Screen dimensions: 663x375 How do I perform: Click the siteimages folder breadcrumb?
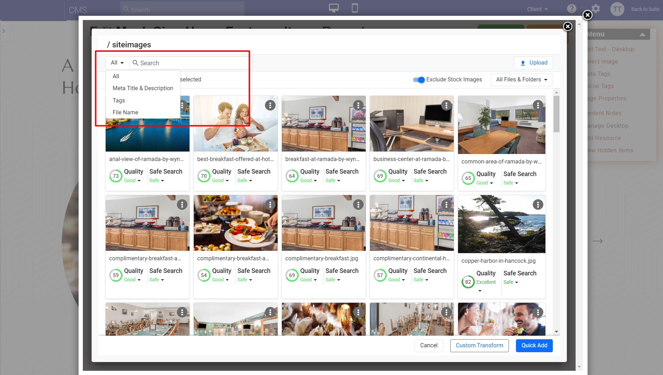pyautogui.click(x=132, y=45)
